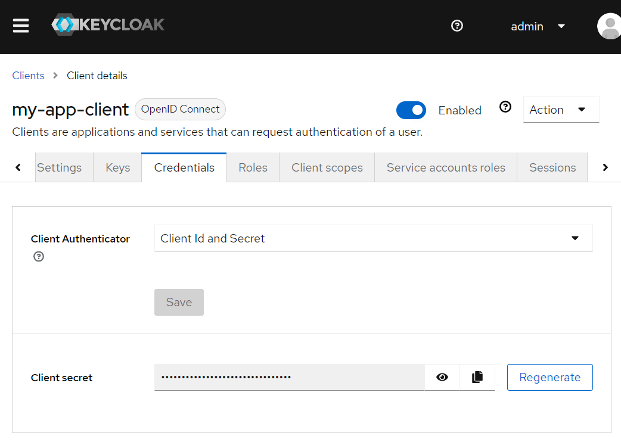Disable the client using the Enabled toggle

point(411,110)
